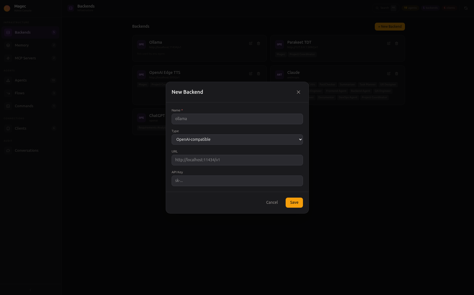Click the 5 backends badge in the header
The height and width of the screenshot is (295, 474).
tap(430, 8)
